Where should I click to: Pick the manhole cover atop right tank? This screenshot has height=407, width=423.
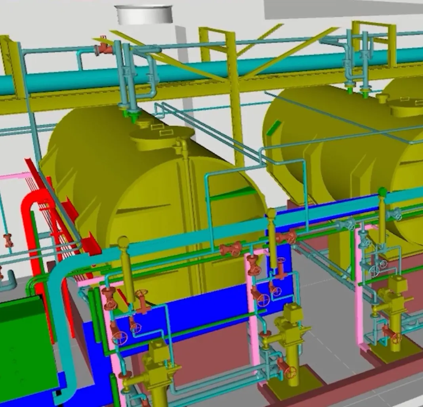click(407, 107)
